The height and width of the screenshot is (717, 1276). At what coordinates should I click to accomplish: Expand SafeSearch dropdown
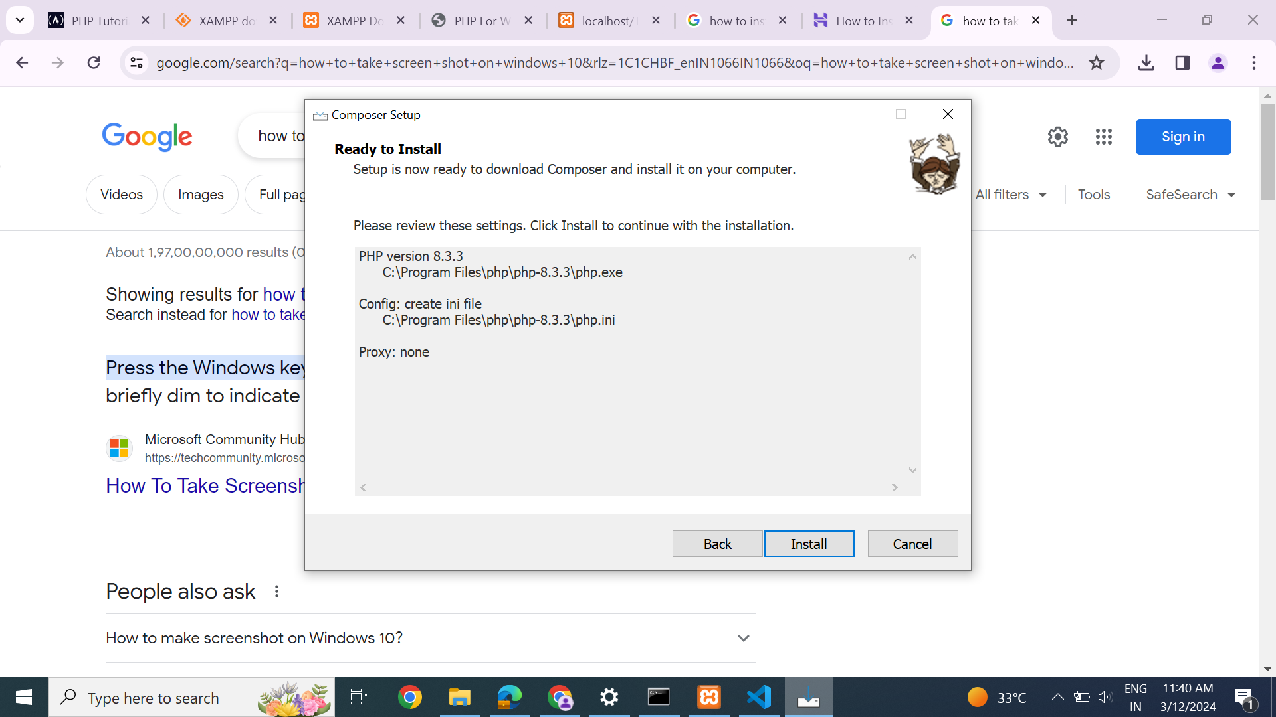(1190, 195)
